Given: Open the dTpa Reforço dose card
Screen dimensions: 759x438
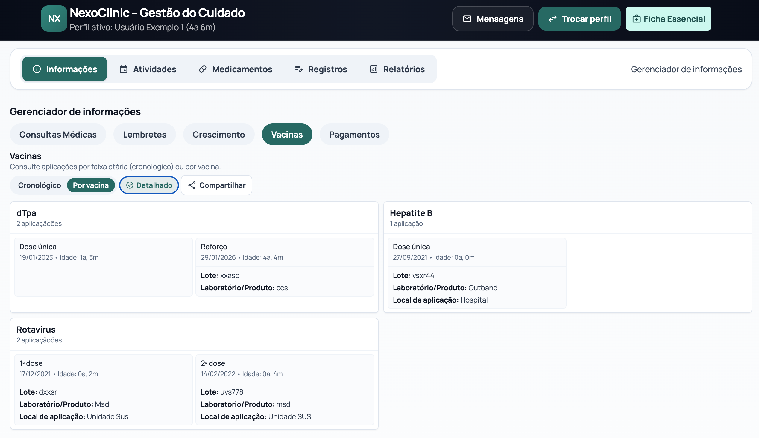Looking at the screenshot, I should coord(285,267).
